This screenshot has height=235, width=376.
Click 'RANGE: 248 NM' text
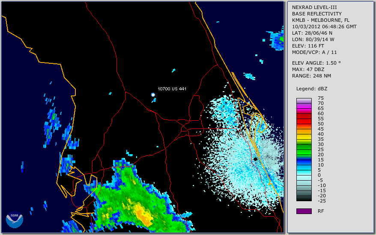pyautogui.click(x=311, y=76)
